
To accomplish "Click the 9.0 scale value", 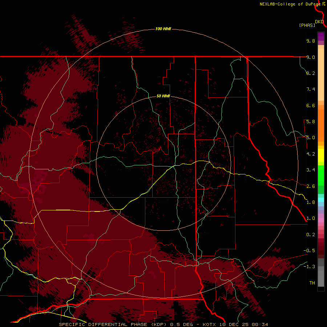I will 311,57.
